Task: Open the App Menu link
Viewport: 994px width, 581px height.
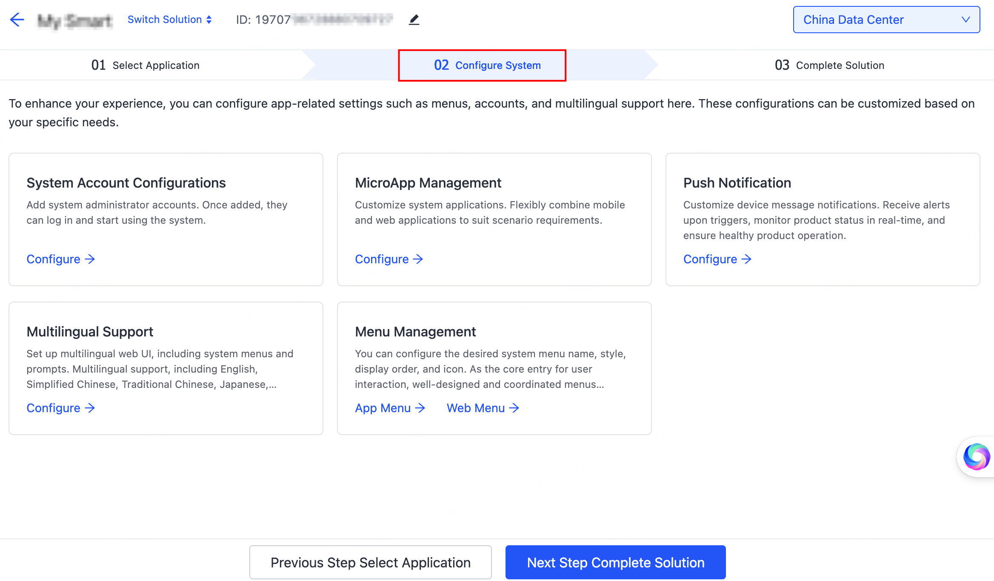Action: (383, 408)
